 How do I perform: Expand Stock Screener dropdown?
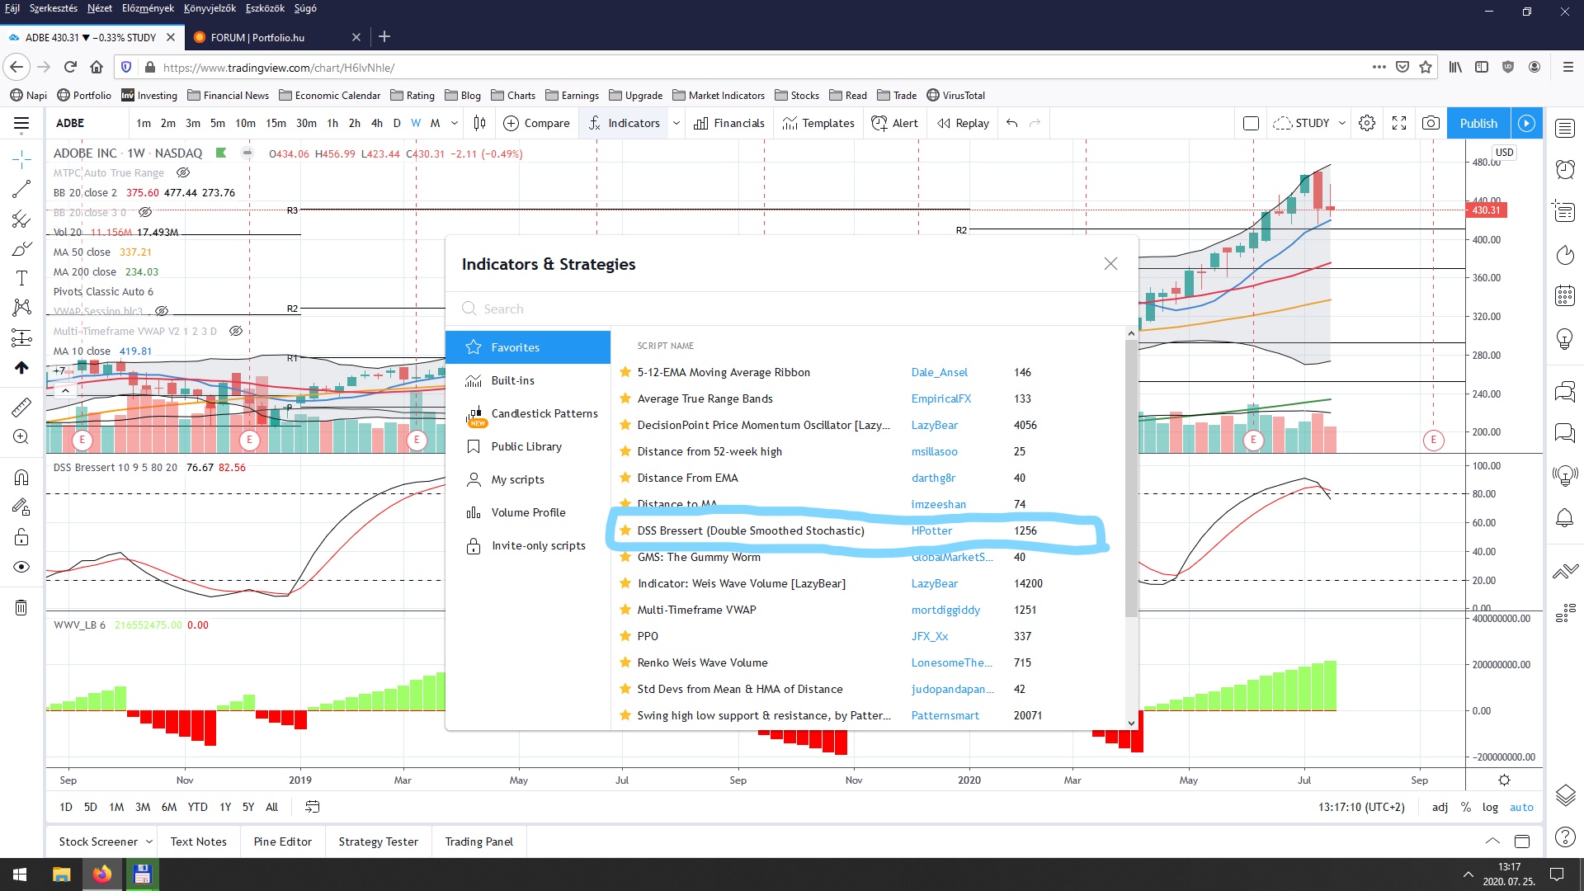pos(149,841)
